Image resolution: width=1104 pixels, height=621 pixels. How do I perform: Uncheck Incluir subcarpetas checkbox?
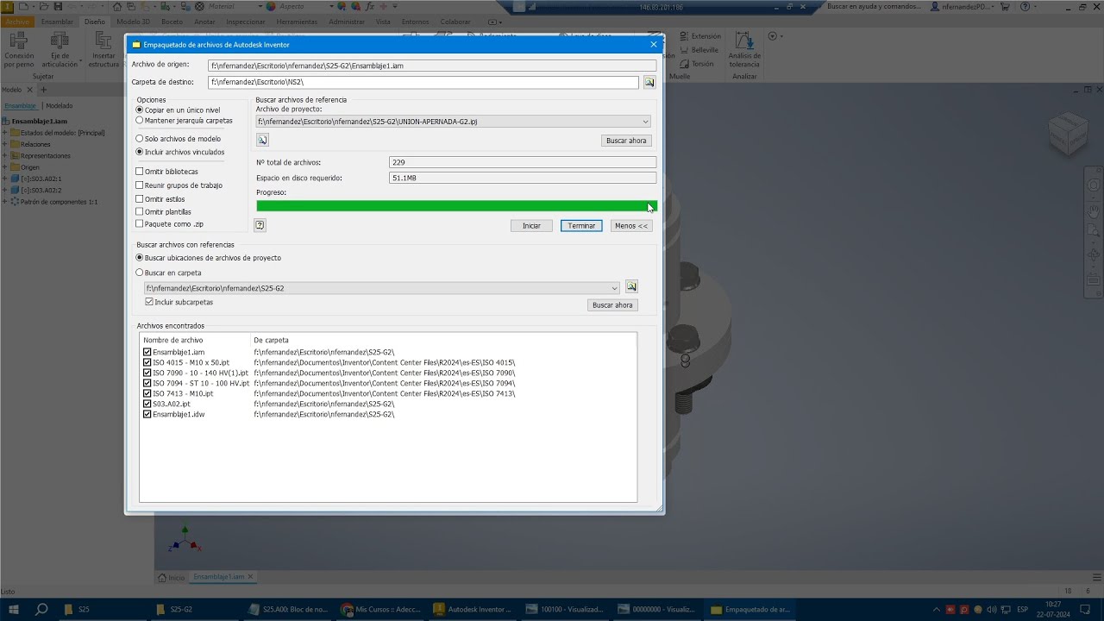tap(149, 302)
